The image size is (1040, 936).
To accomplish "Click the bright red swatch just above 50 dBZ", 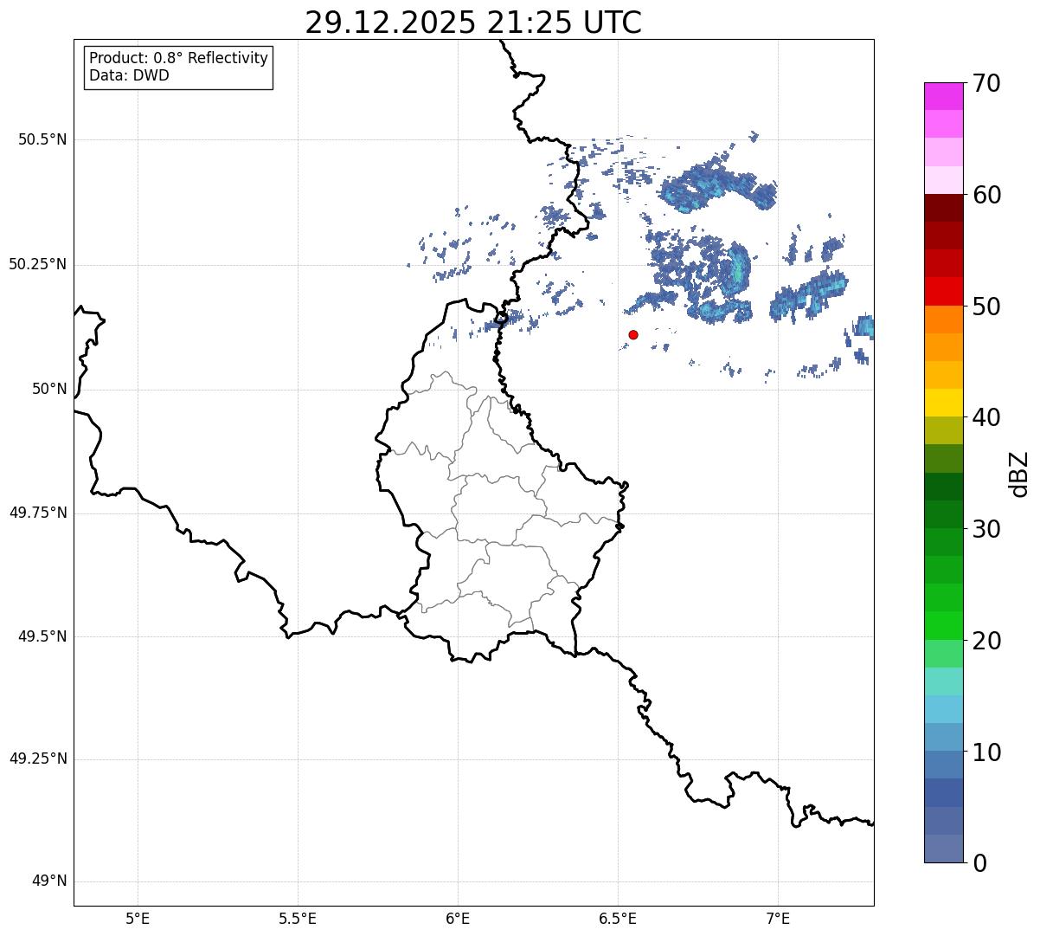I will coord(943,291).
